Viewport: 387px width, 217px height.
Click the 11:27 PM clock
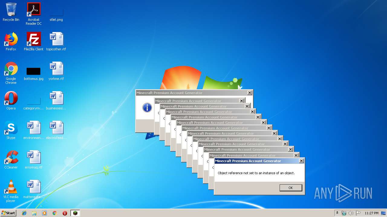372,213
